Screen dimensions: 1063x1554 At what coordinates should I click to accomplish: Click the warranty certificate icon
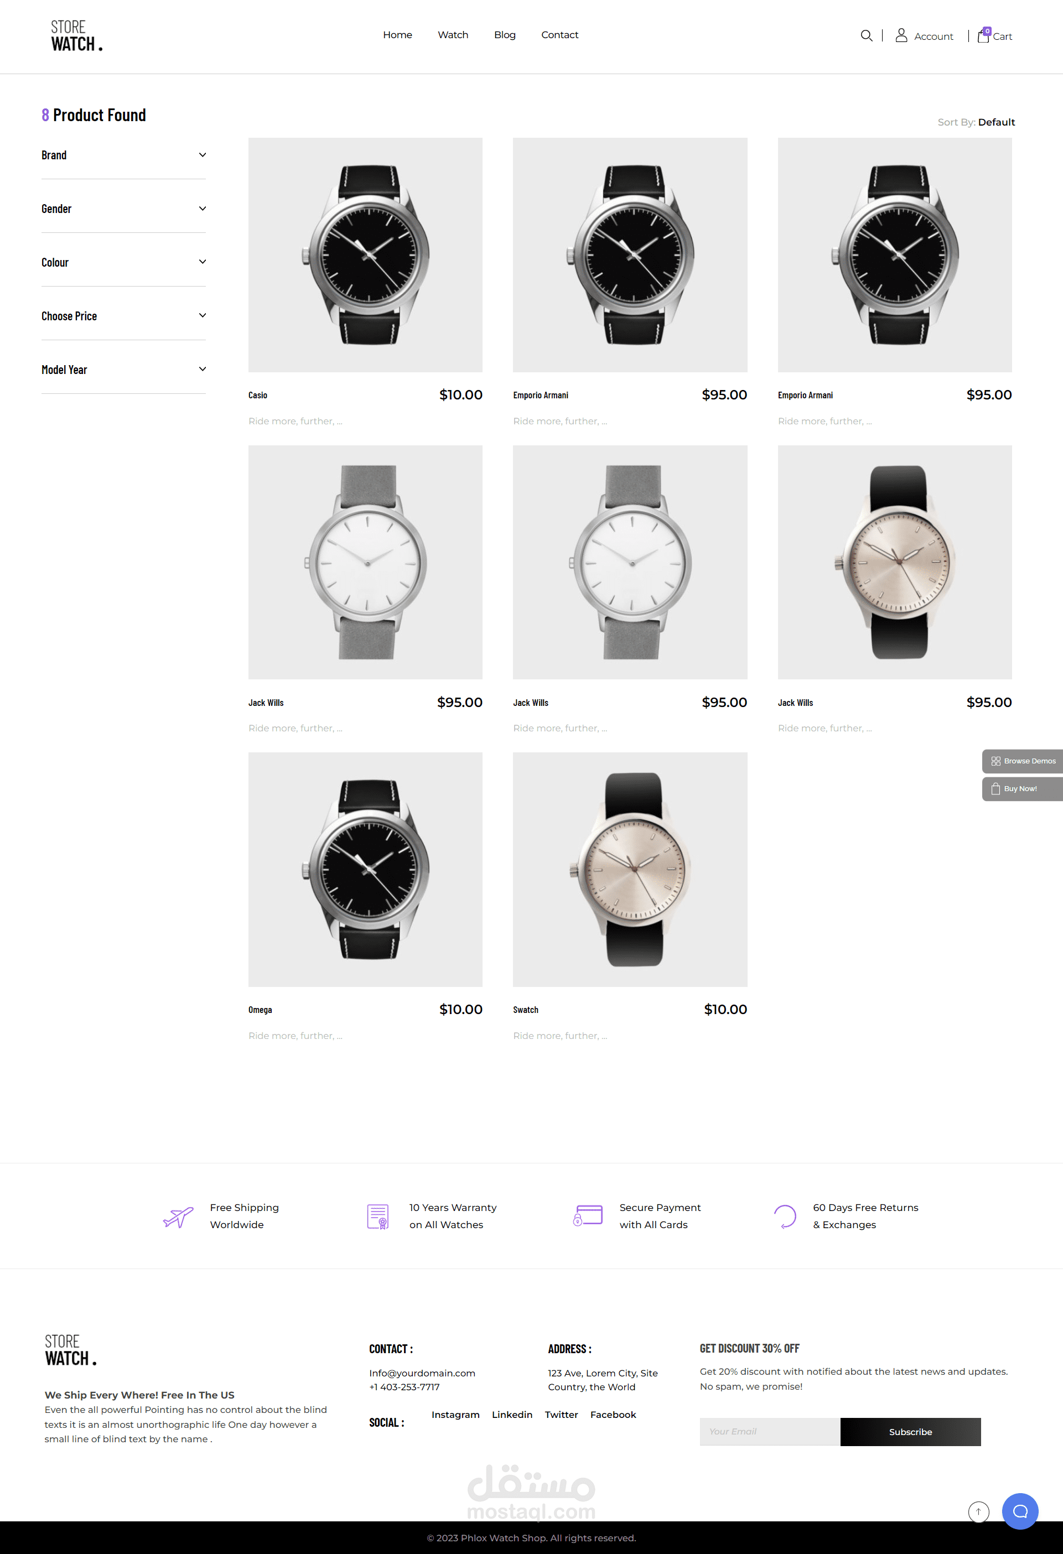coord(378,1217)
